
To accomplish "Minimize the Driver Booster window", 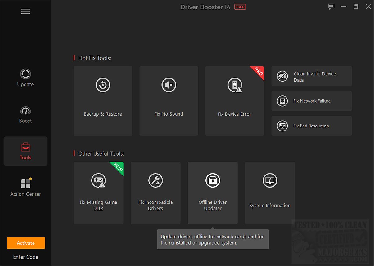I will tap(344, 7).
